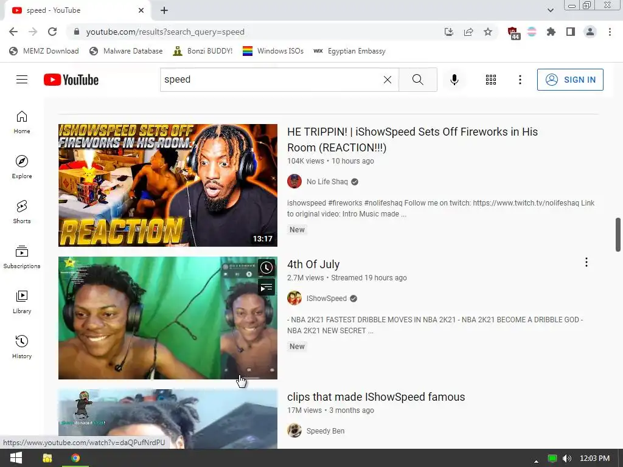The height and width of the screenshot is (467, 623).
Task: Open the ad blocker extension showing 44
Action: 513,33
